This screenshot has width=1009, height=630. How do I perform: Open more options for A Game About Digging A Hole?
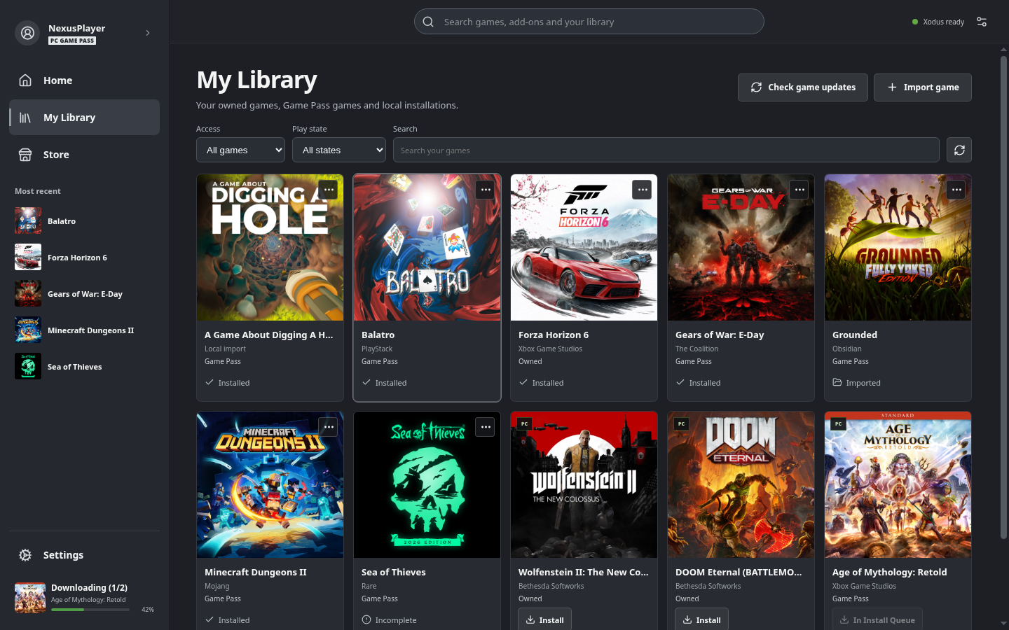329,190
